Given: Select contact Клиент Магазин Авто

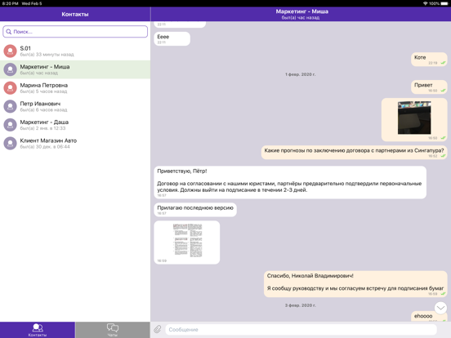Looking at the screenshot, I should [x=75, y=143].
